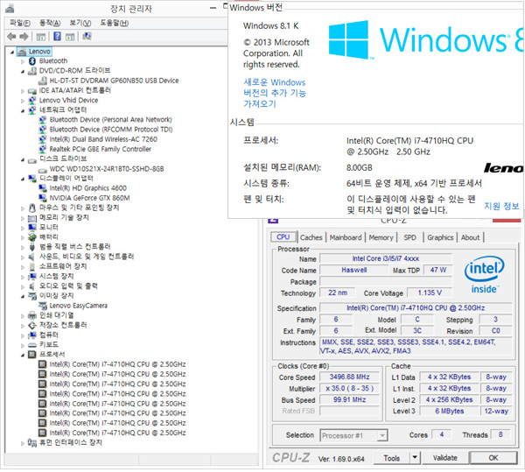525x472 pixels.
Task: Click the Max TDP value 47 W
Action: click(438, 270)
